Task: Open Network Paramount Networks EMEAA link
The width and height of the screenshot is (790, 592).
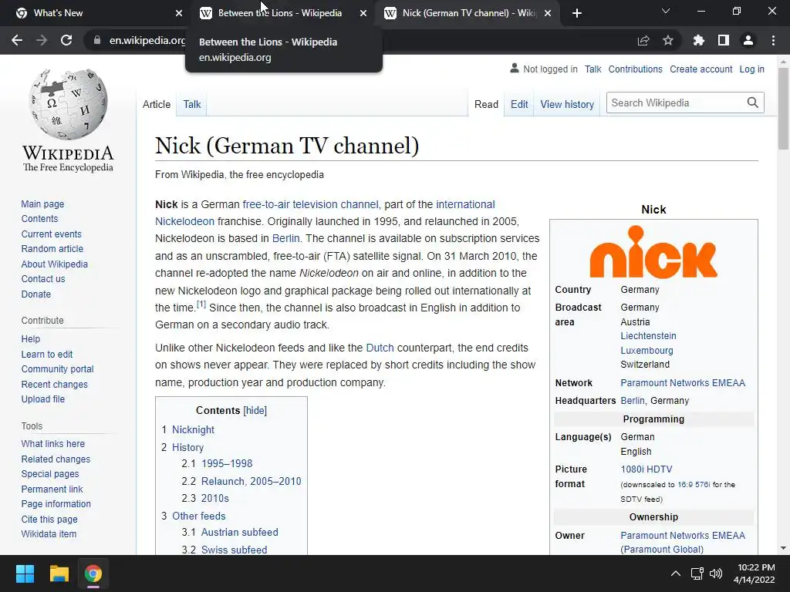Action: point(683,382)
